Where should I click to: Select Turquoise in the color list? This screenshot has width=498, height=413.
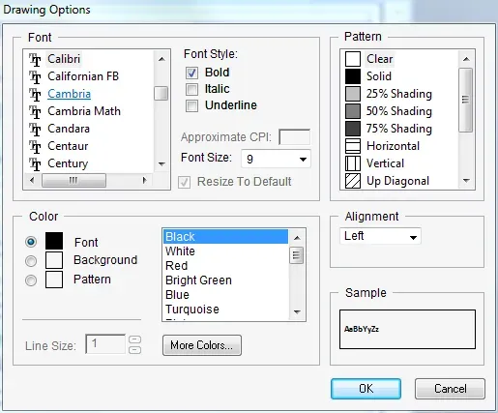click(225, 310)
